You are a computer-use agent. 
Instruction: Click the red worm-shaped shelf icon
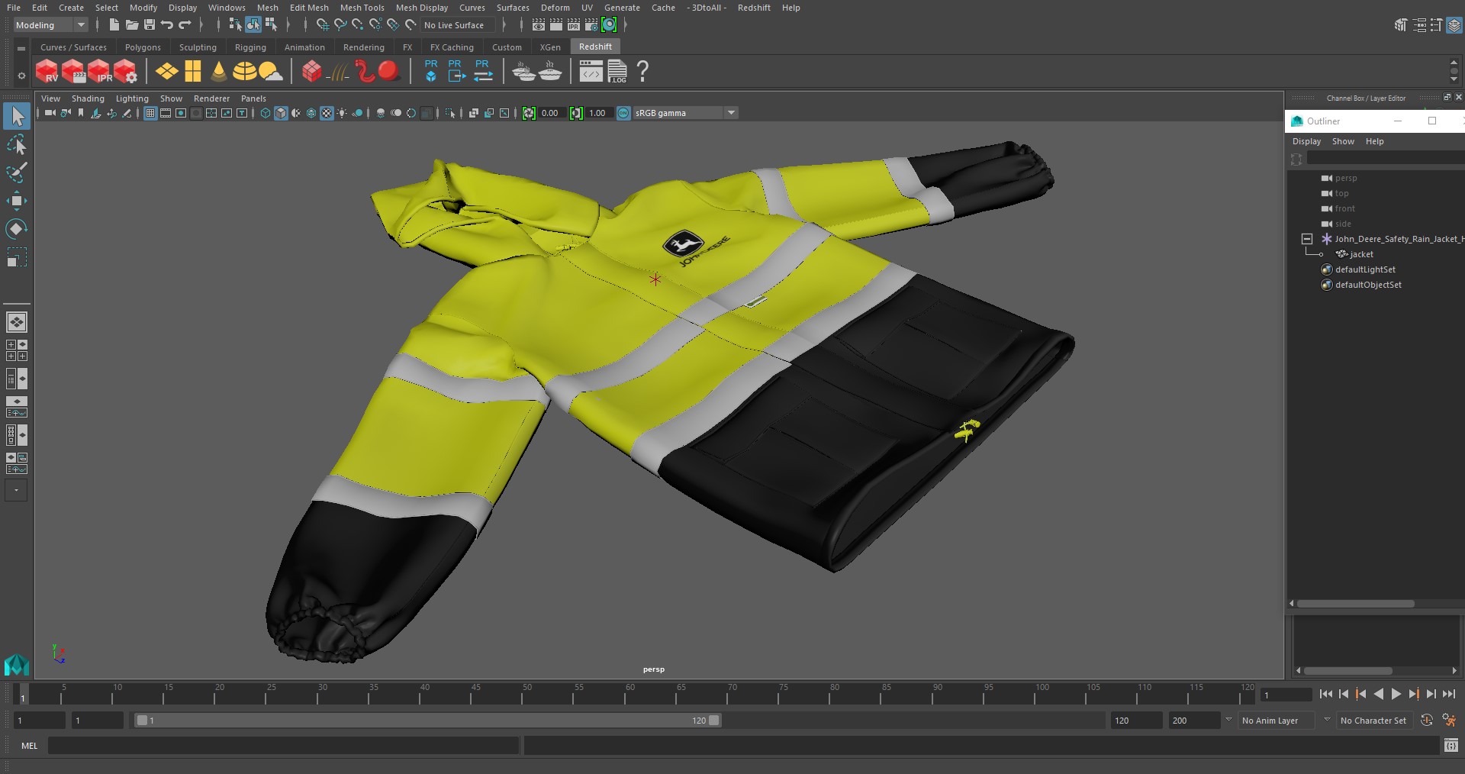pos(365,72)
